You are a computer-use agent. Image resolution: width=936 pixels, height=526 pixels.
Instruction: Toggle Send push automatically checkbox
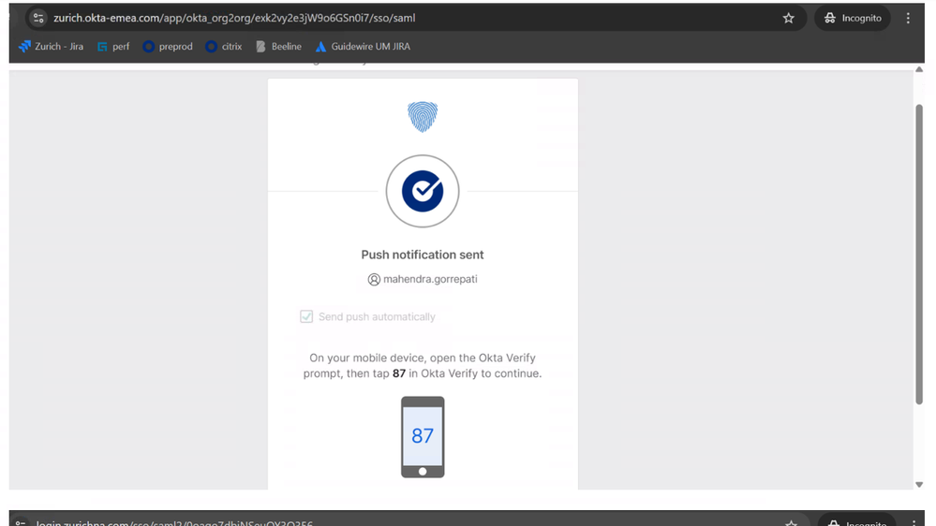[x=306, y=316]
